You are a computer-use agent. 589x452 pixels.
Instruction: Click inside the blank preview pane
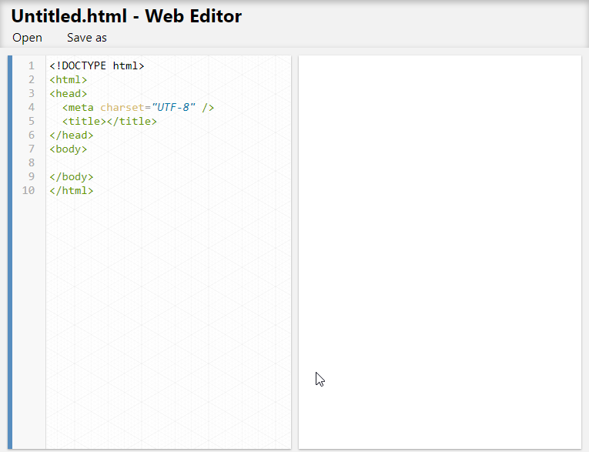click(x=440, y=252)
